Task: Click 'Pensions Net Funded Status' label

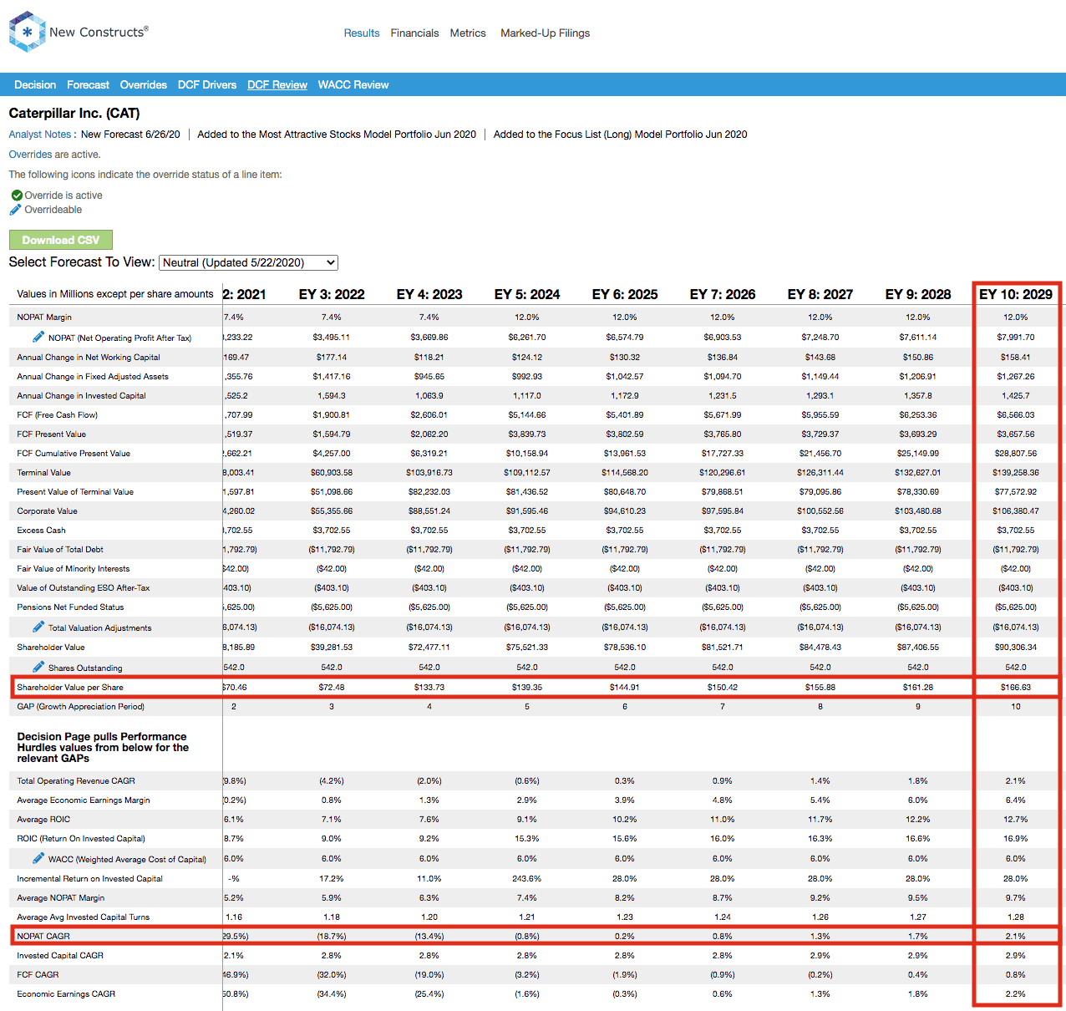Action: tap(70, 607)
